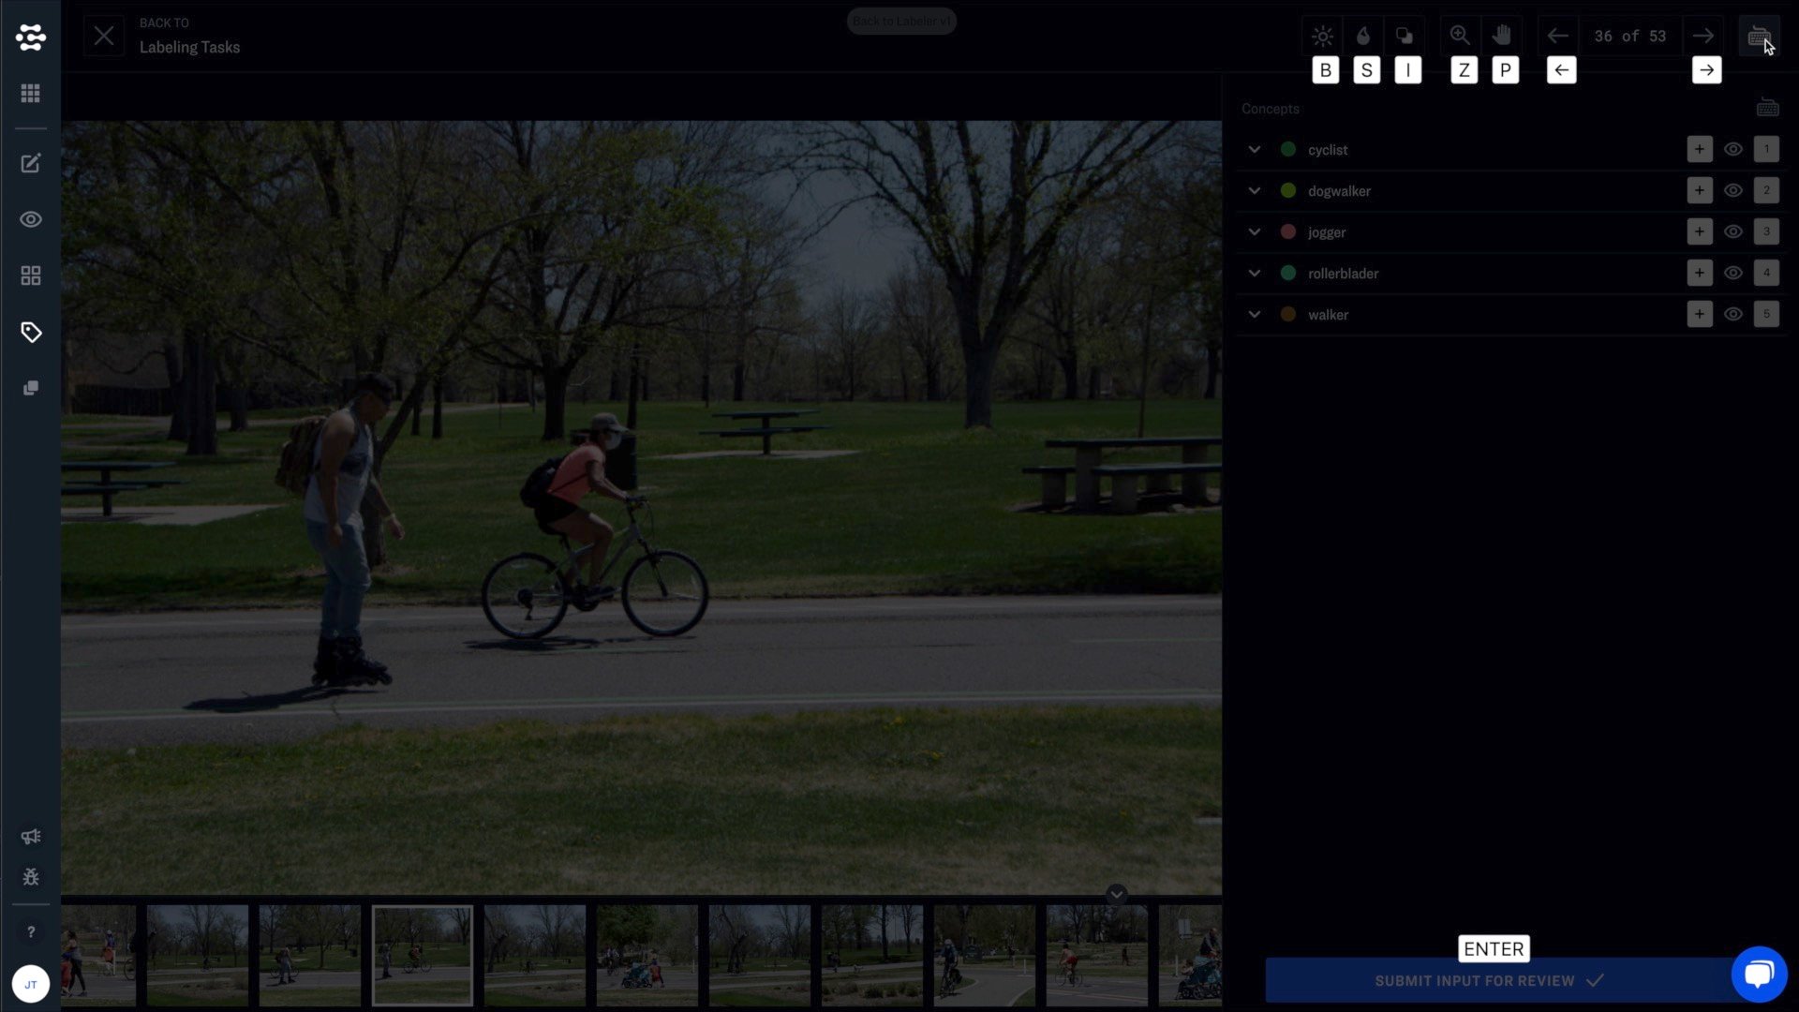This screenshot has height=1012, width=1799.
Task: Click the brightness sun icon
Action: pos(1322,37)
